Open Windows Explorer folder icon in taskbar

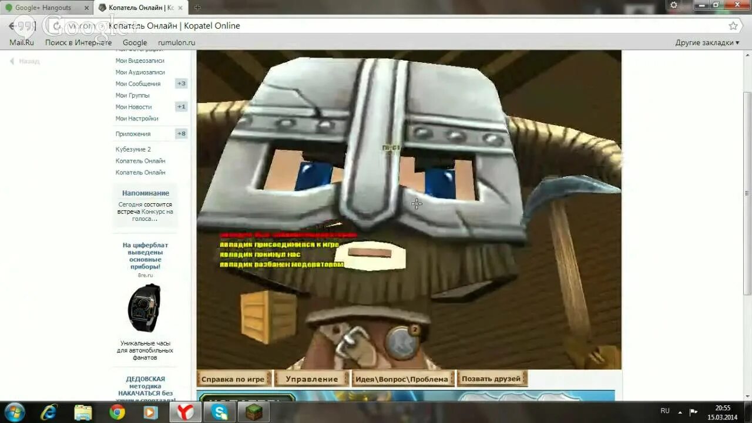(x=83, y=412)
